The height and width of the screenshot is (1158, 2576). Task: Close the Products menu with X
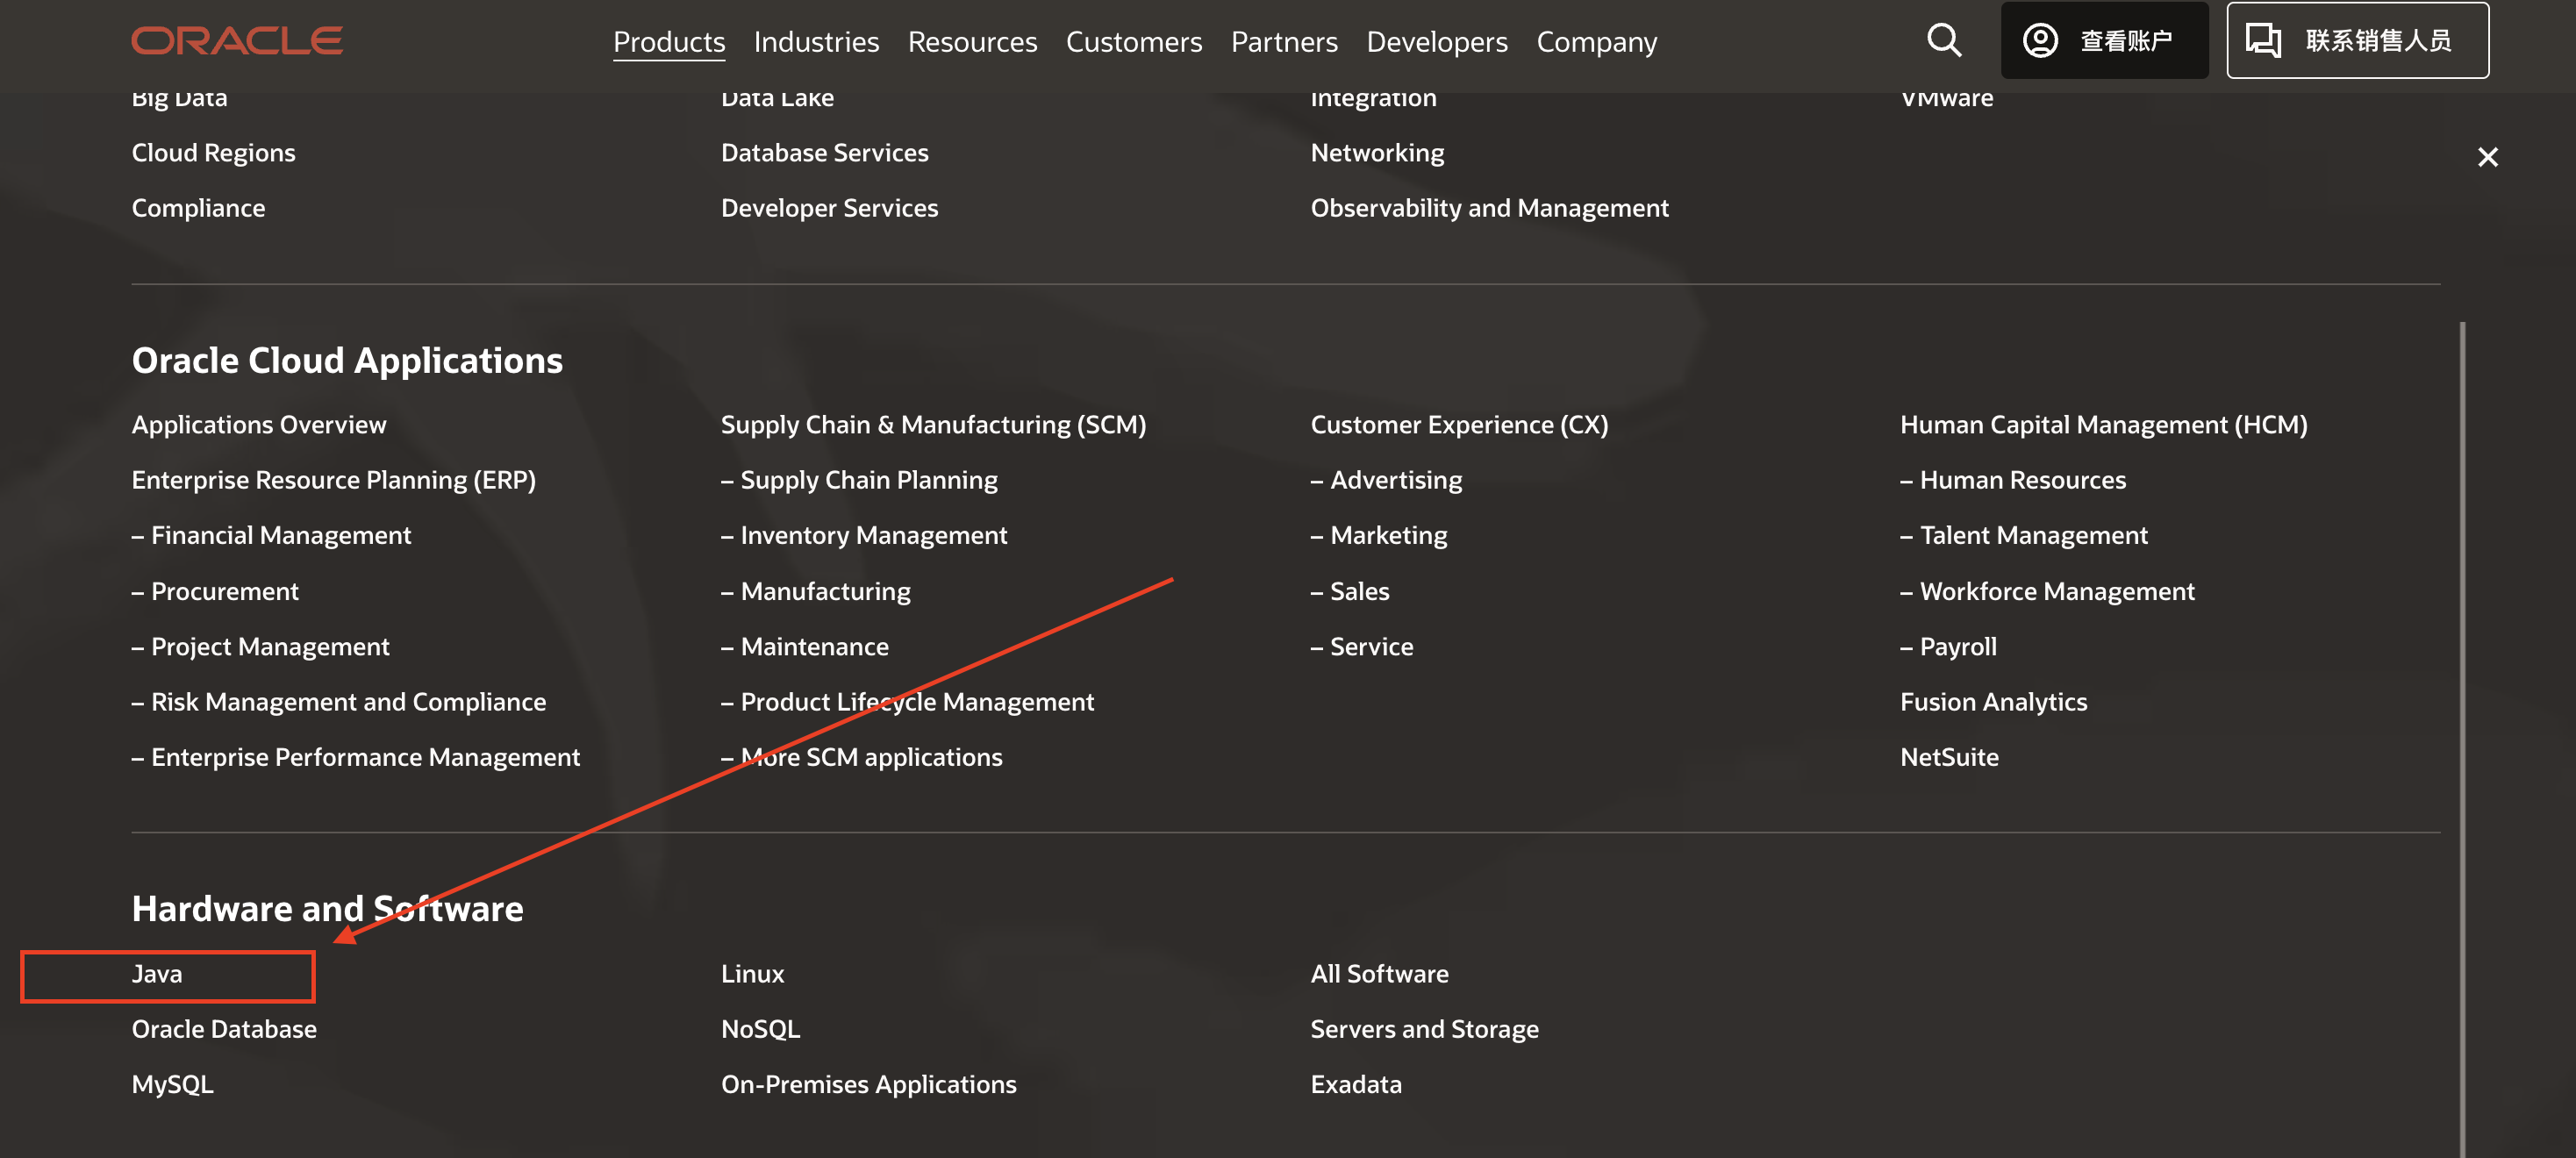pyautogui.click(x=2487, y=157)
